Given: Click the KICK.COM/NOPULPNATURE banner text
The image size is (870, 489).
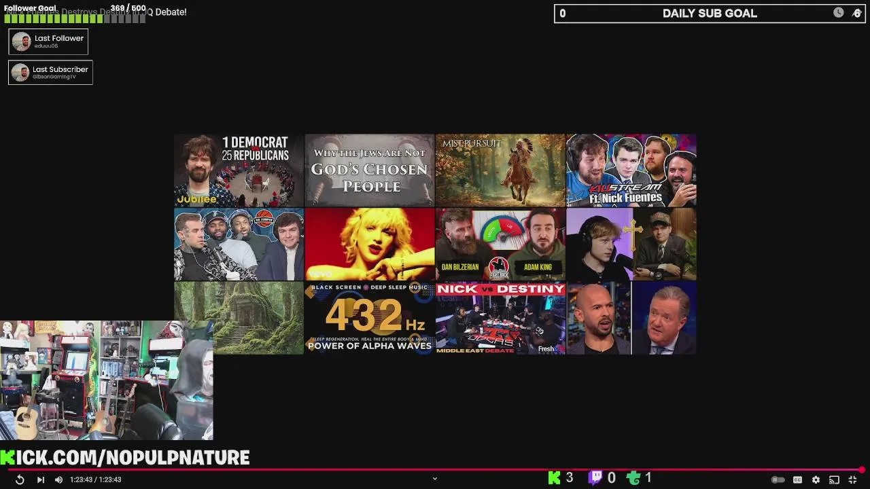Looking at the screenshot, I should click(x=125, y=458).
